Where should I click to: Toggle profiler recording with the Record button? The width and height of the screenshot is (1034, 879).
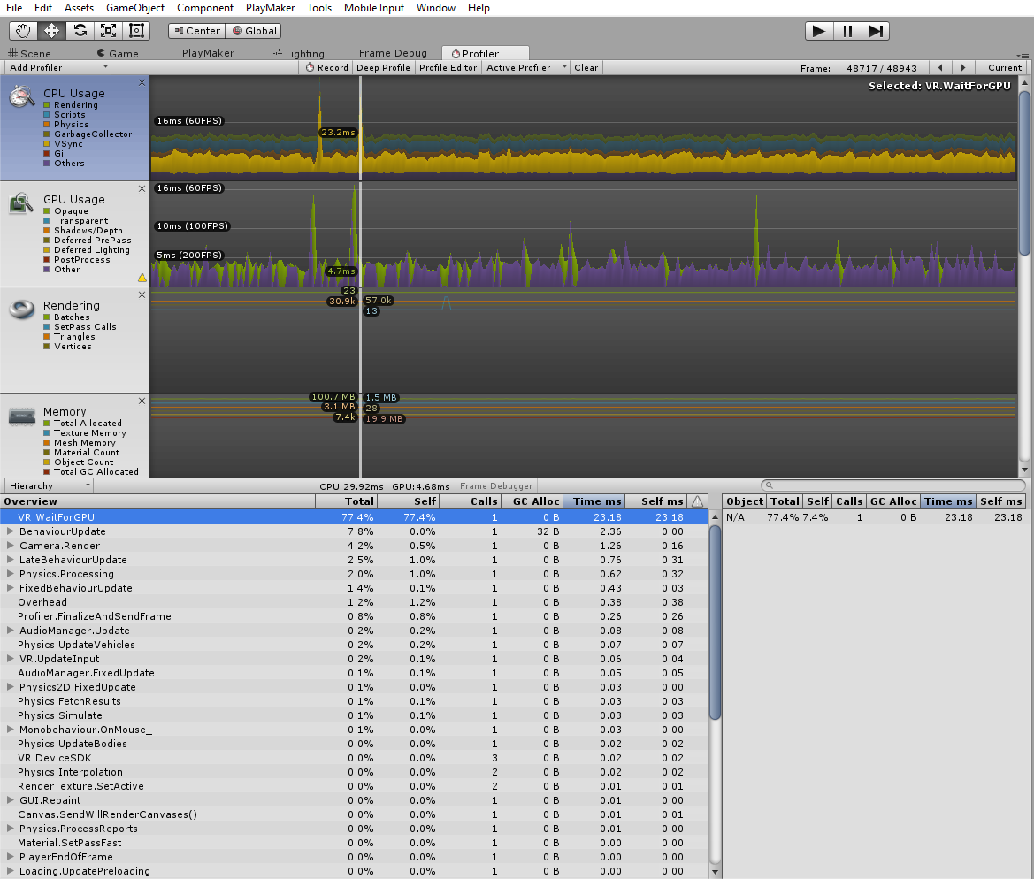pyautogui.click(x=326, y=66)
